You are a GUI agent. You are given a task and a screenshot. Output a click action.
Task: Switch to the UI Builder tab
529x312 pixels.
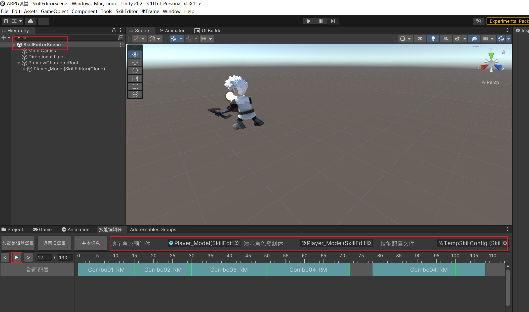coord(209,30)
